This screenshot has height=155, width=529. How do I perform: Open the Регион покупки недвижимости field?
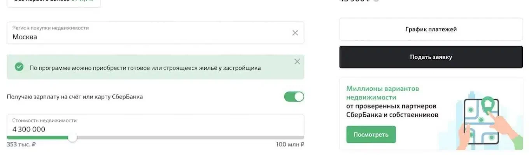[x=155, y=33]
